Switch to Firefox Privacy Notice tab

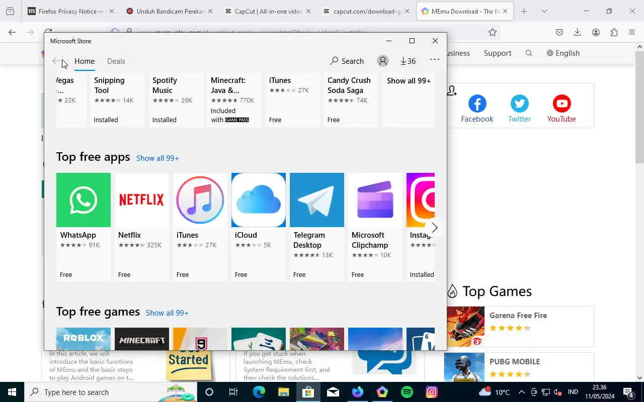pos(70,11)
